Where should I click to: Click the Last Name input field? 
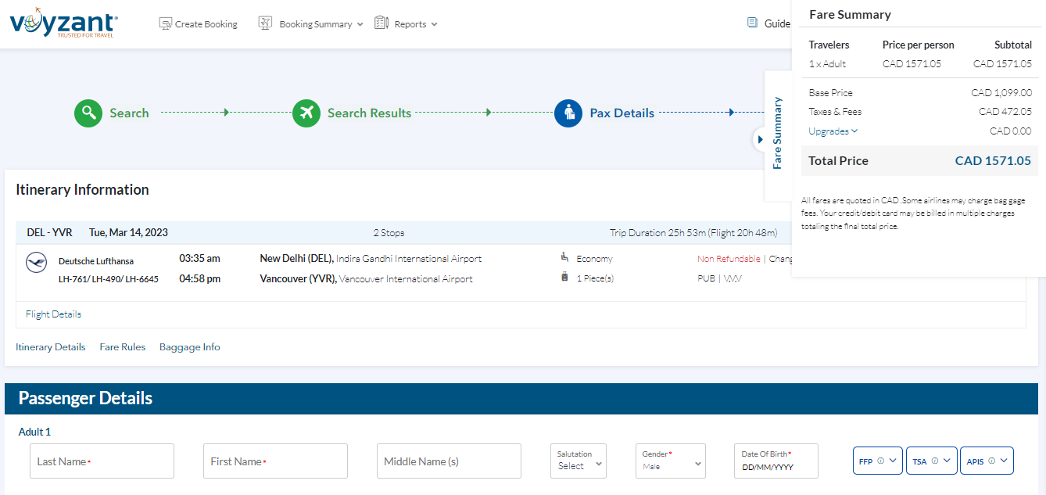pos(102,461)
